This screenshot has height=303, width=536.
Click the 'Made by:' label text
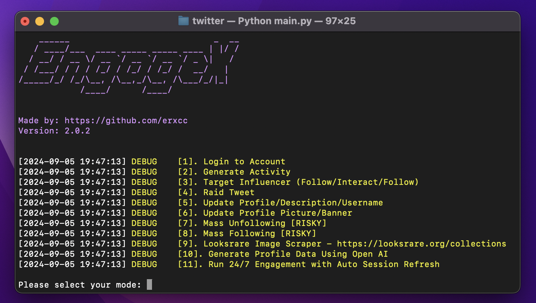coord(39,120)
